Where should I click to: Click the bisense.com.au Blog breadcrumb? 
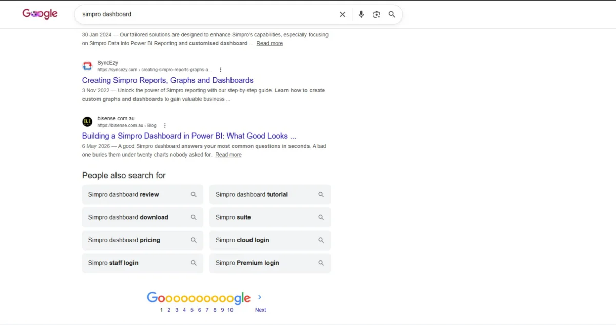[x=127, y=125]
